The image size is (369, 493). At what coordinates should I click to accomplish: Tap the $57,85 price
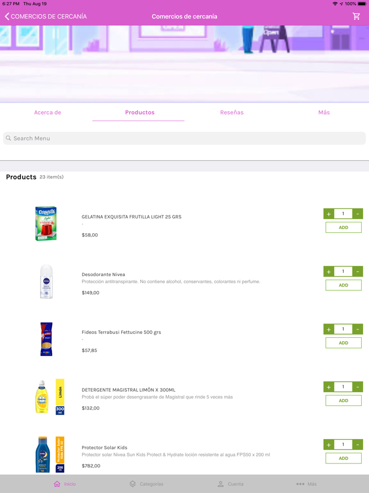tap(90, 350)
